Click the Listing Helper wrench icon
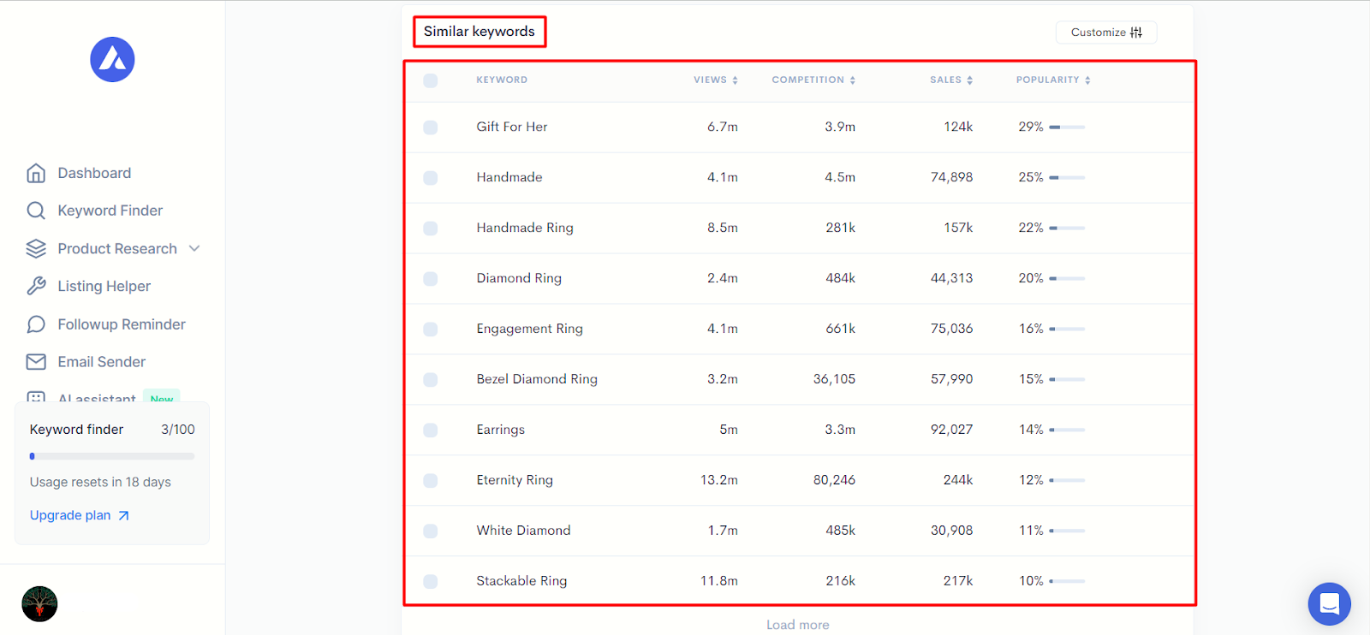The height and width of the screenshot is (635, 1370). (x=36, y=286)
